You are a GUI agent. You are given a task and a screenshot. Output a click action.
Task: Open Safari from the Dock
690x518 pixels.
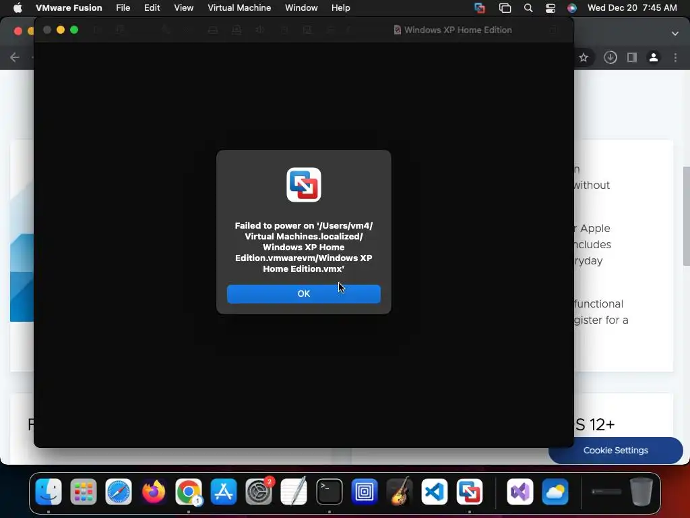click(x=119, y=492)
